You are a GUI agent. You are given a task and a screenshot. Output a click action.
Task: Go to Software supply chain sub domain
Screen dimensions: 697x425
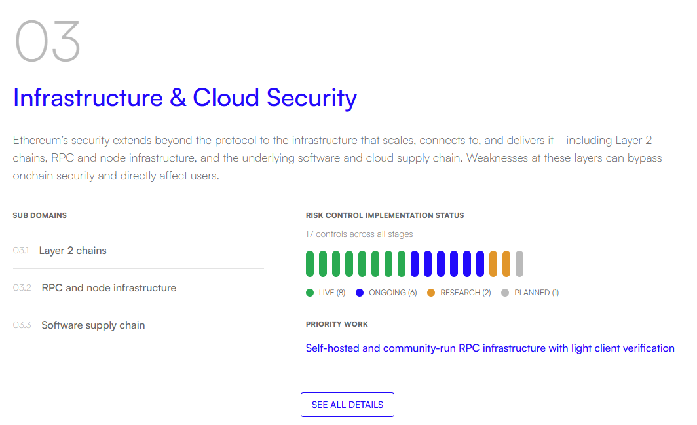(x=93, y=325)
